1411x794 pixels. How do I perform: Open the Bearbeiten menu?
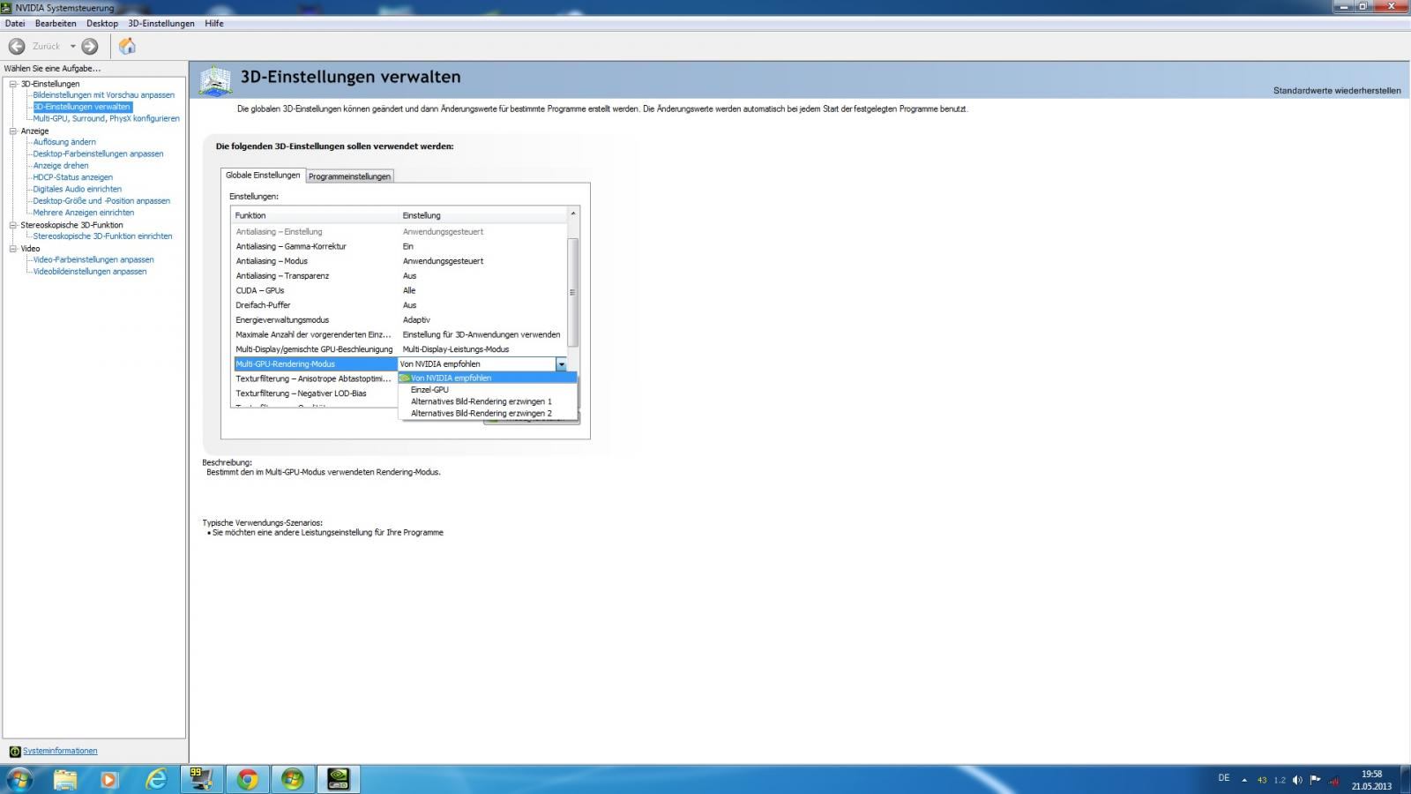(56, 24)
